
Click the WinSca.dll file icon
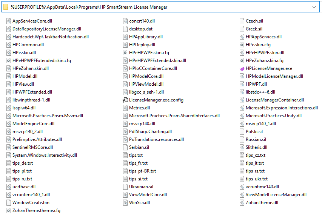tap(125, 203)
